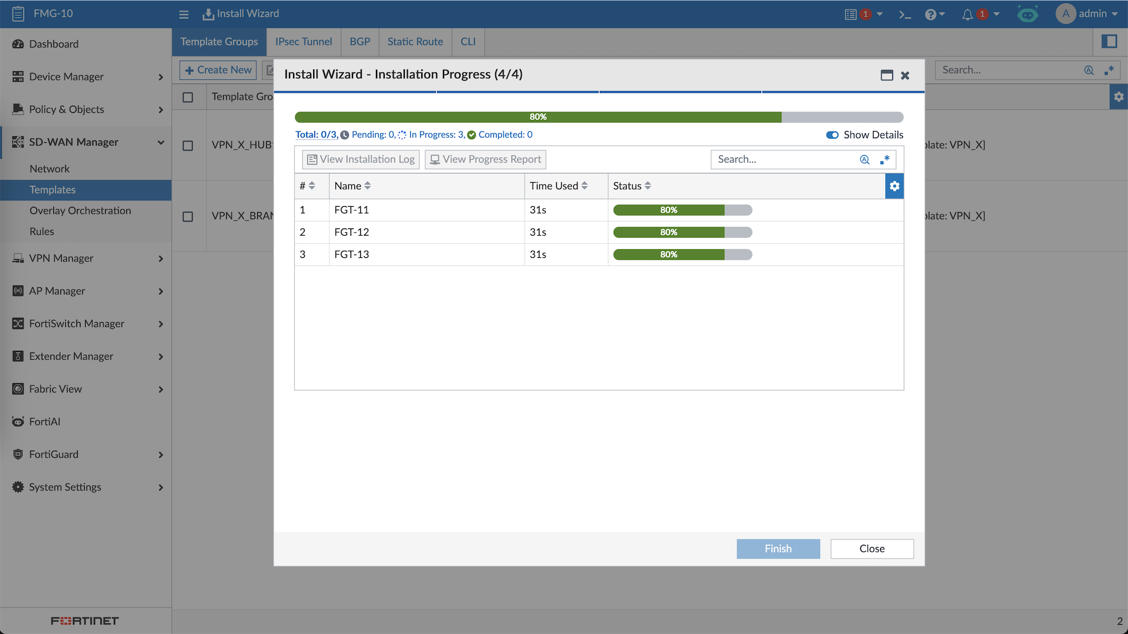The height and width of the screenshot is (634, 1128).
Task: Click the table column settings gear in dialog
Action: [894, 186]
